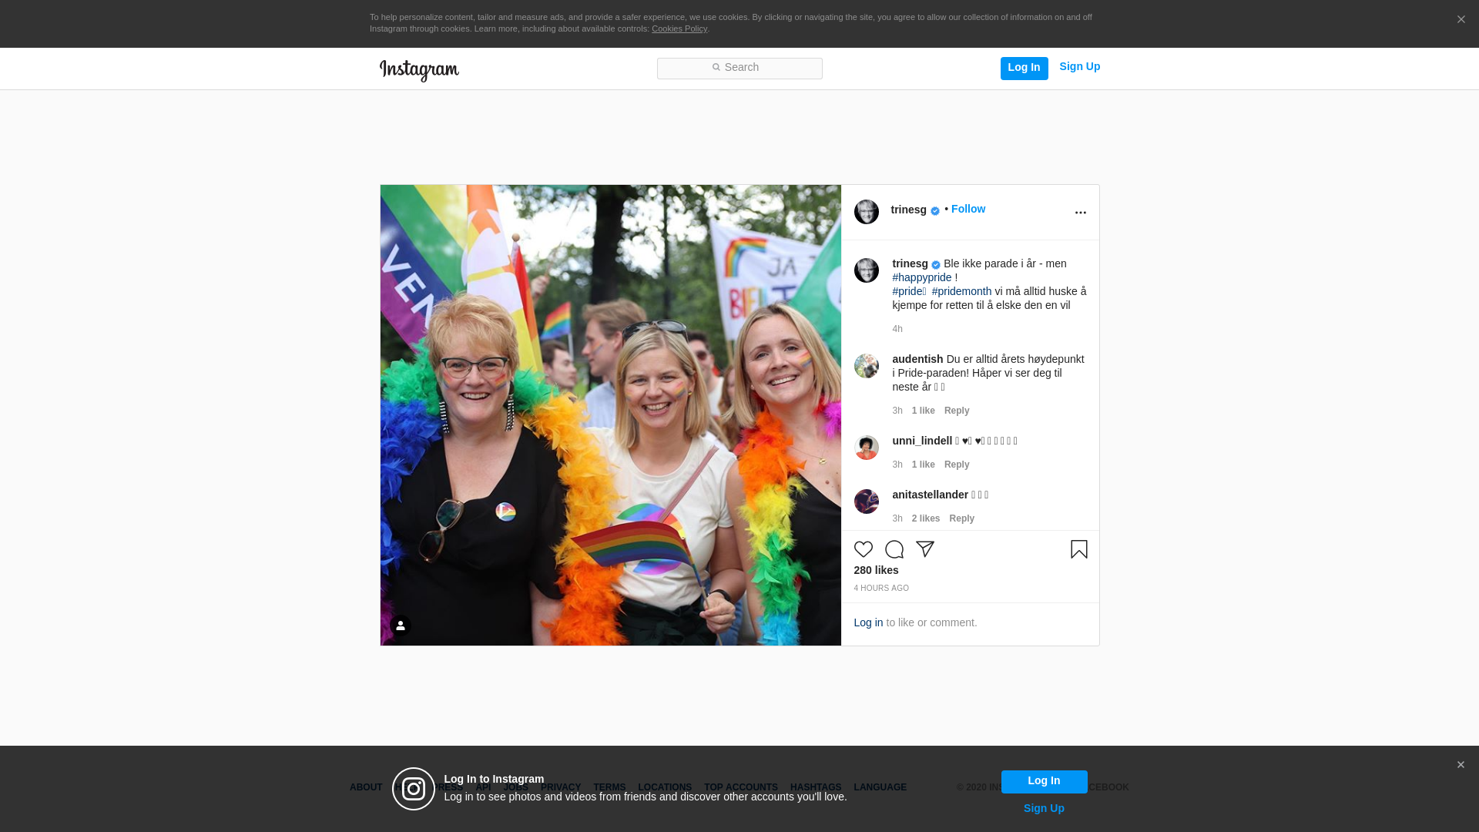Reply to audentish's comment

click(956, 411)
